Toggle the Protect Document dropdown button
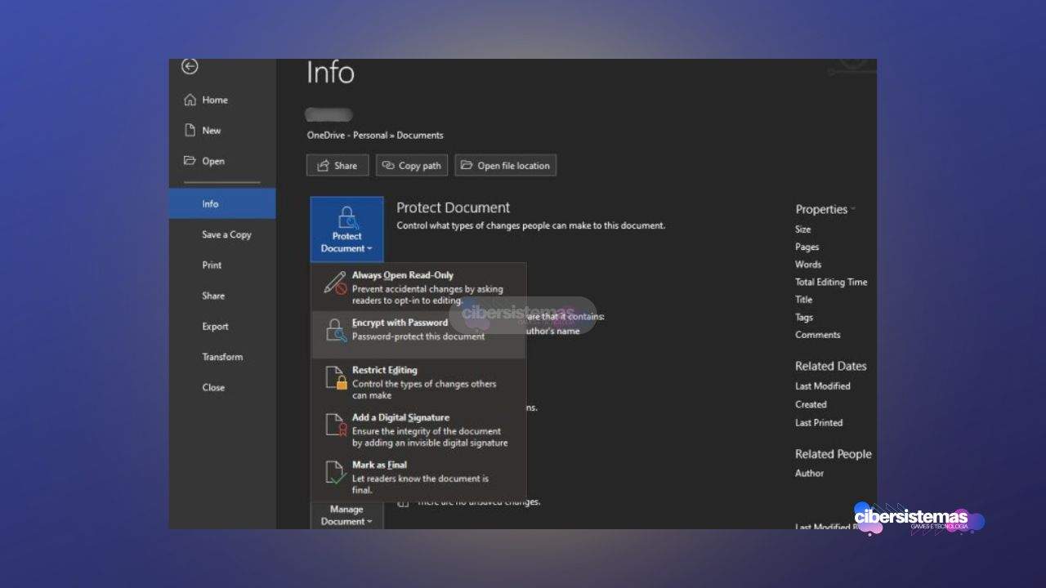The image size is (1046, 588). point(346,229)
